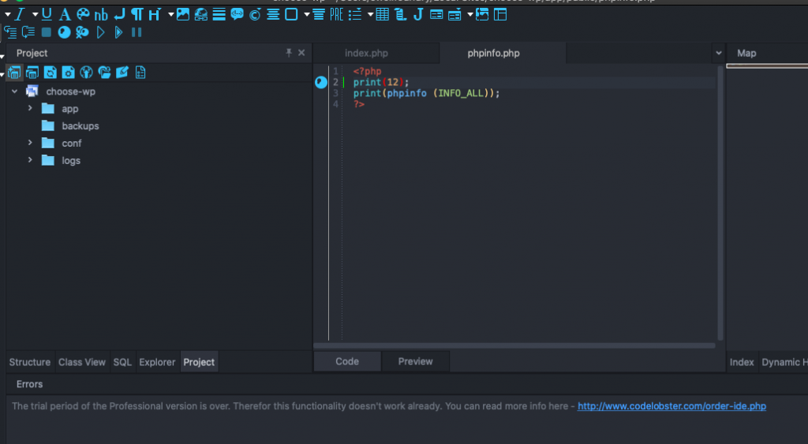Image resolution: width=808 pixels, height=444 pixels.
Task: Insert a heading with the H icon
Action: (155, 14)
